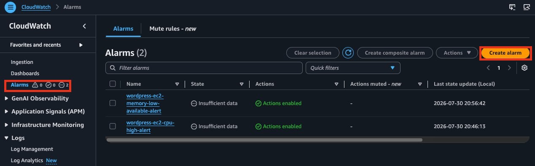Open the alarms table settings gear
Viewport: 535px width, 166px height.
[524, 68]
